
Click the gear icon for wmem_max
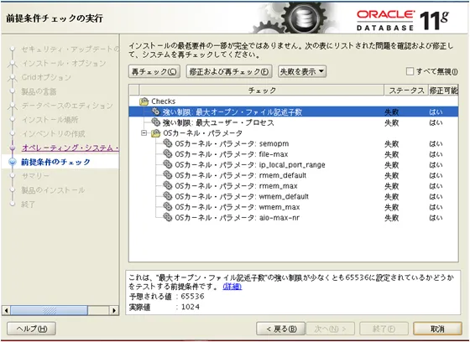coord(168,207)
